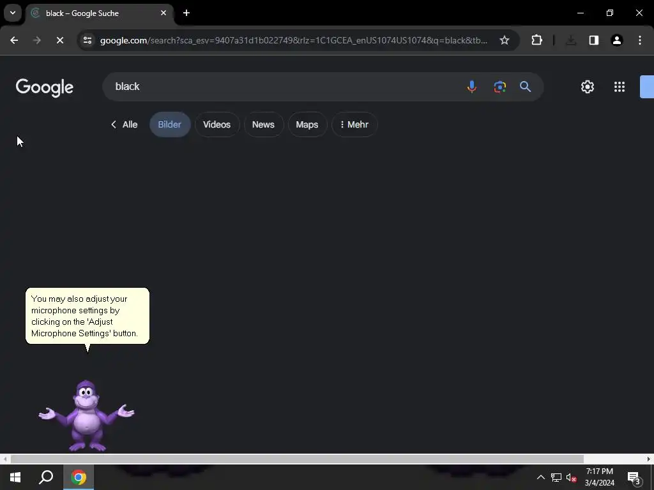Open the notification center icon
654x490 pixels.
(634, 477)
